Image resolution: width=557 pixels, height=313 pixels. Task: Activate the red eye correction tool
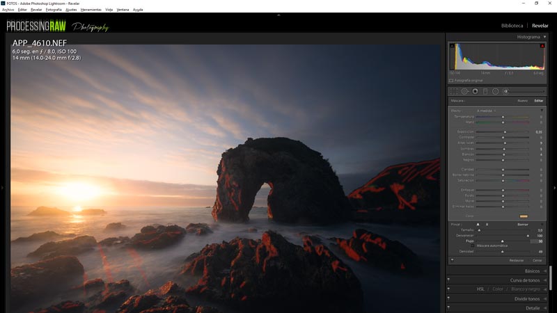point(475,91)
